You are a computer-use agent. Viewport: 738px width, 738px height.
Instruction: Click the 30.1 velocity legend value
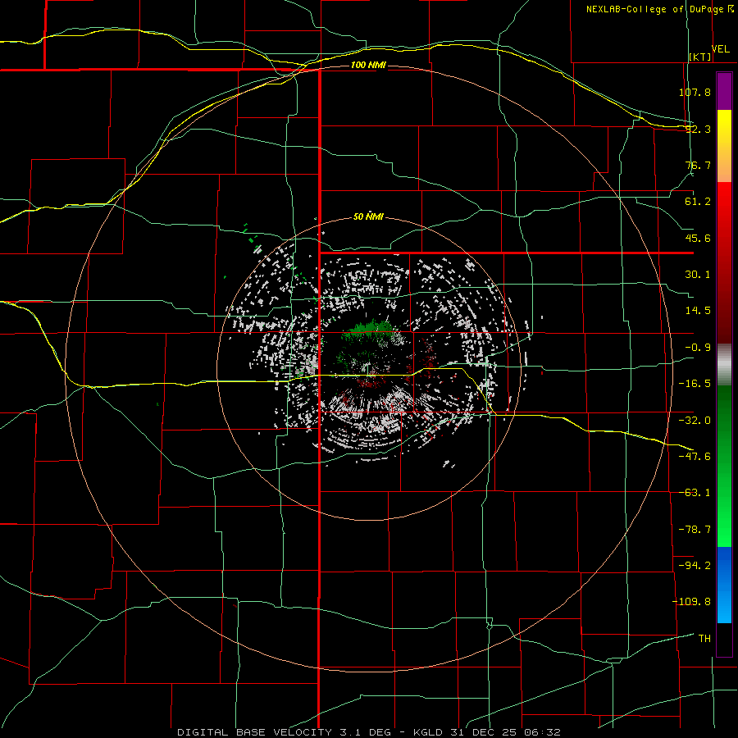click(698, 275)
